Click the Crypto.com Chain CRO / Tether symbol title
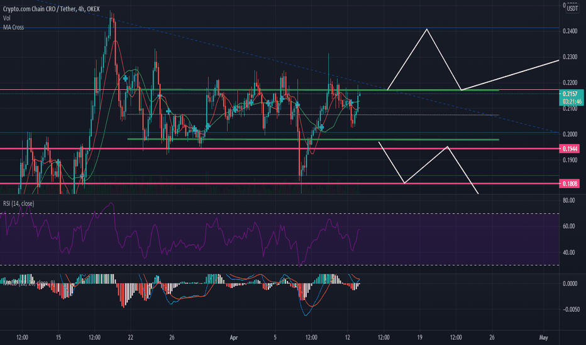Viewport: 586px width, 345px height. point(51,9)
